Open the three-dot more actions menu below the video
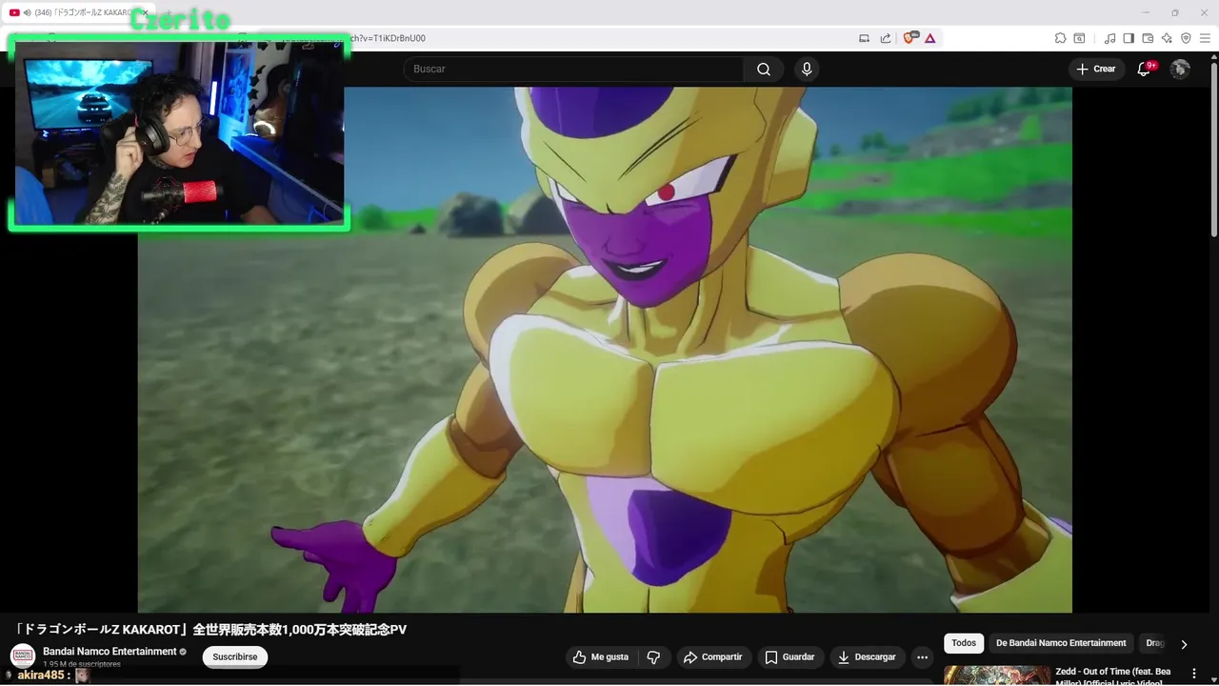Screen dimensions: 1219x686 tap(922, 657)
